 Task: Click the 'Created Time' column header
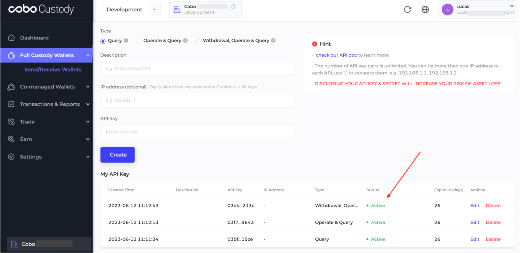[x=121, y=190]
